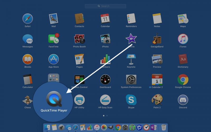The height and width of the screenshot is (132, 211).
Task: Open Mission Control
Action: (x=79, y=79)
